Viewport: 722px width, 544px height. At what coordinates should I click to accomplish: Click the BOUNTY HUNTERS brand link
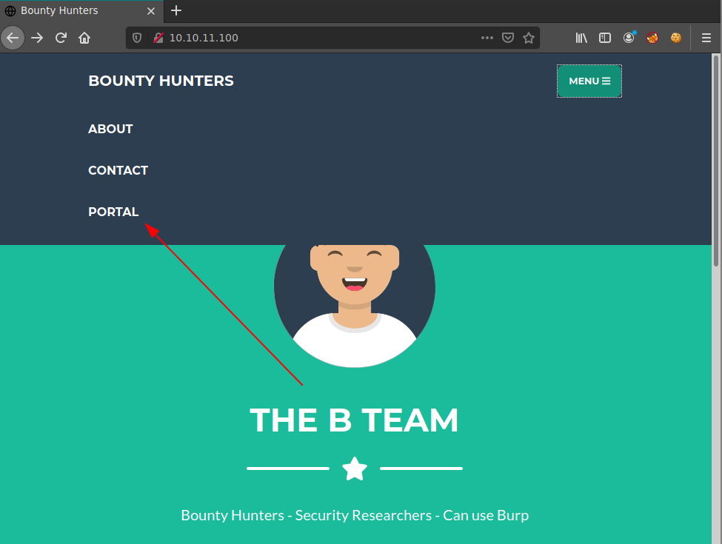point(161,81)
